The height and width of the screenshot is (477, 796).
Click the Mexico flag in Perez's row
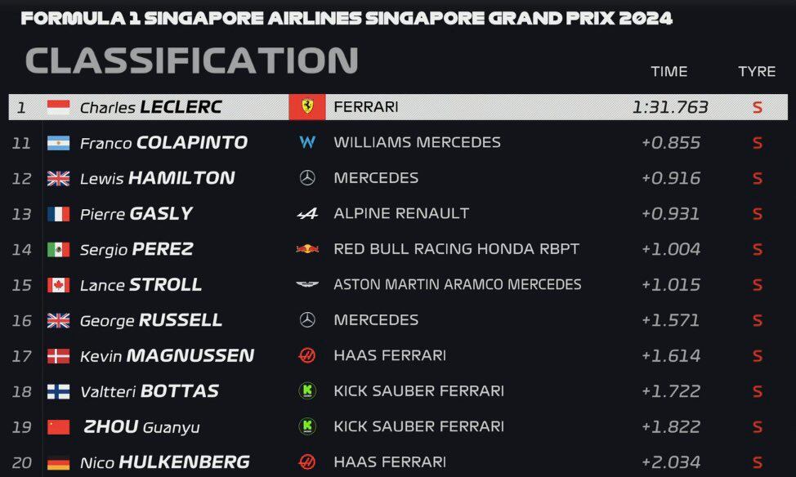(59, 250)
